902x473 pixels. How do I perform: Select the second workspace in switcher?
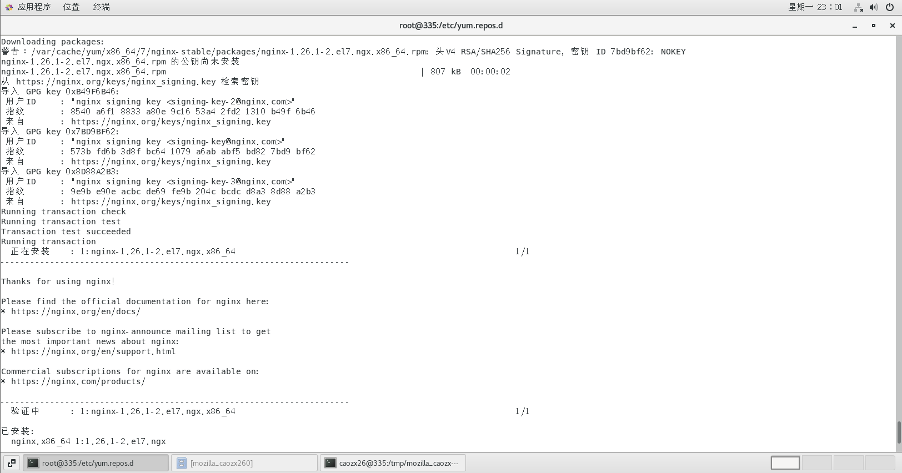coord(817,463)
